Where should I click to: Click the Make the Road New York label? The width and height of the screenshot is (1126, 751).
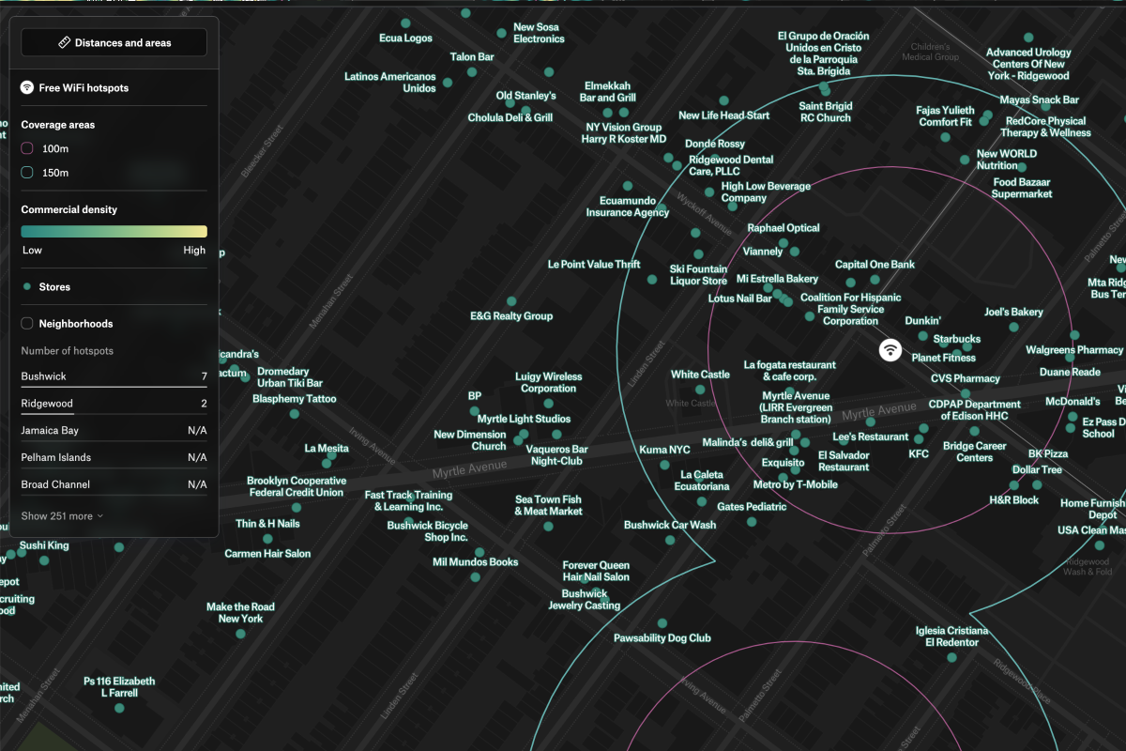point(240,613)
